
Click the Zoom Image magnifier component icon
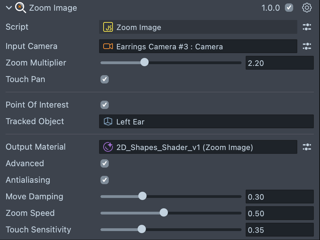pos(21,8)
